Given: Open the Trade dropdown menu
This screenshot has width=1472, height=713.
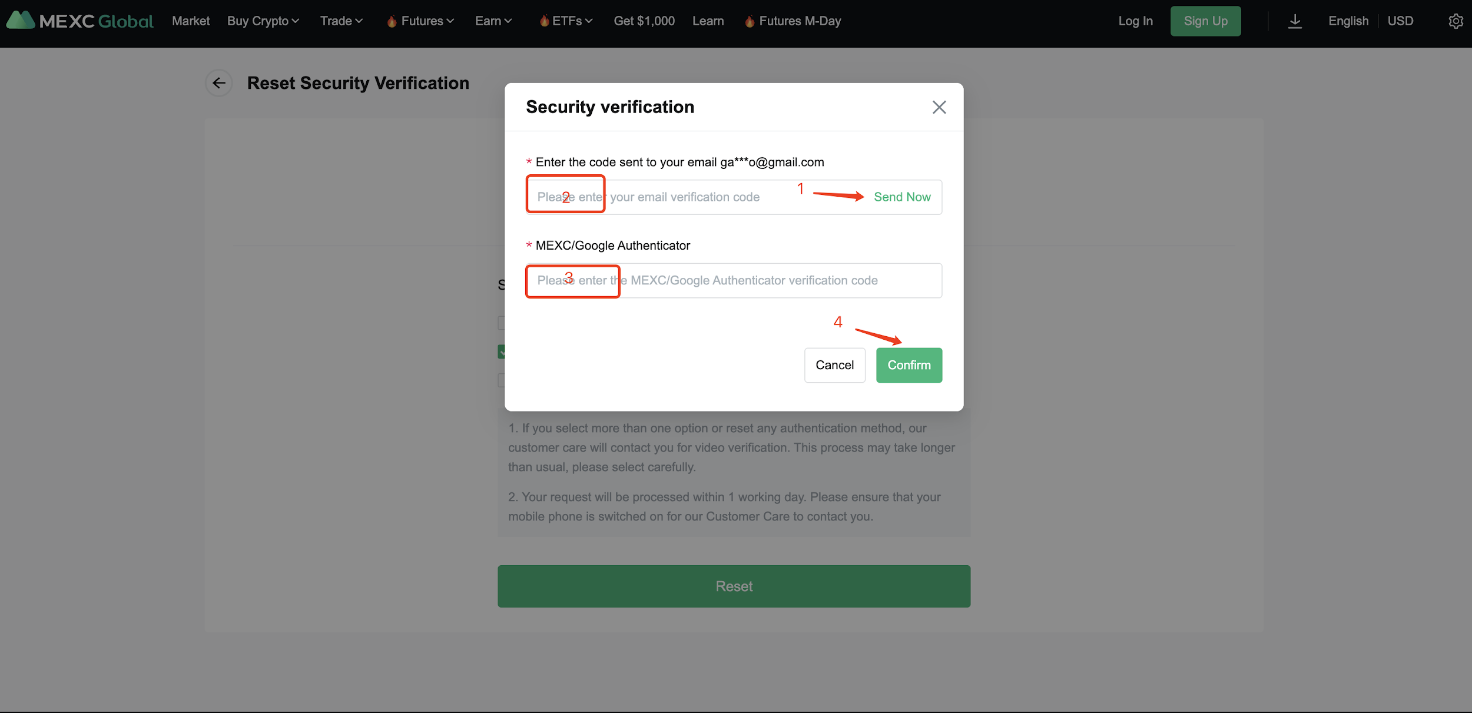Looking at the screenshot, I should point(341,21).
